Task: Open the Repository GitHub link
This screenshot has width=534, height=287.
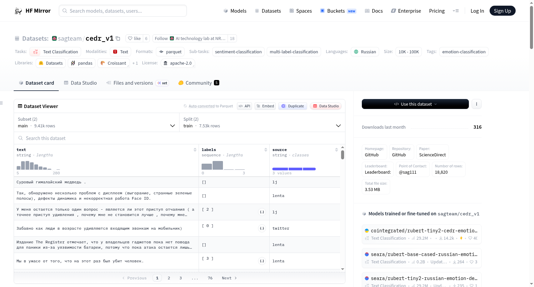Action: (402, 152)
